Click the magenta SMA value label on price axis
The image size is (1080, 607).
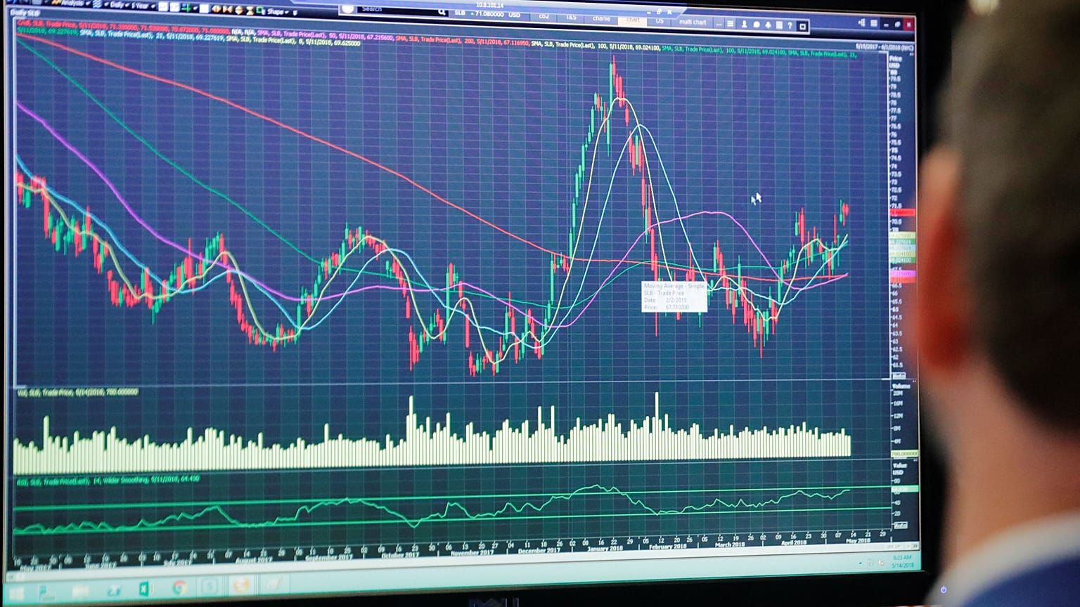[x=903, y=273]
